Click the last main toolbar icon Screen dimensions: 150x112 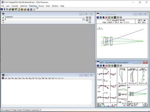(x=34, y=9)
